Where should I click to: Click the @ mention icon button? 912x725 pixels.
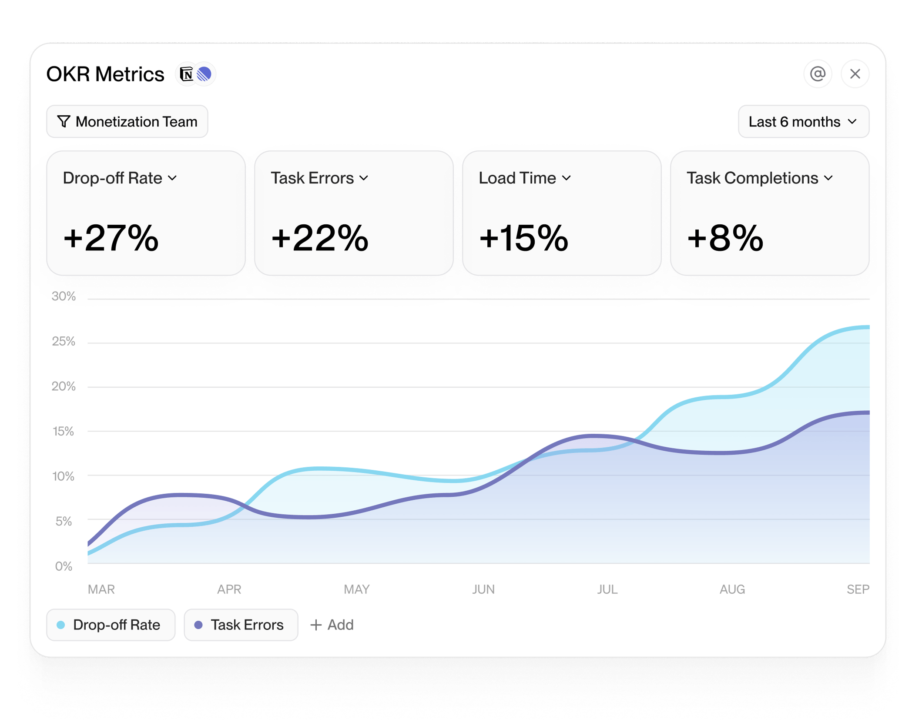point(818,74)
